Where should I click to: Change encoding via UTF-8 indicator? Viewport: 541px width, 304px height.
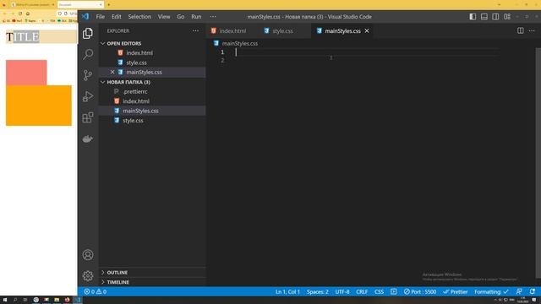[x=342, y=291]
